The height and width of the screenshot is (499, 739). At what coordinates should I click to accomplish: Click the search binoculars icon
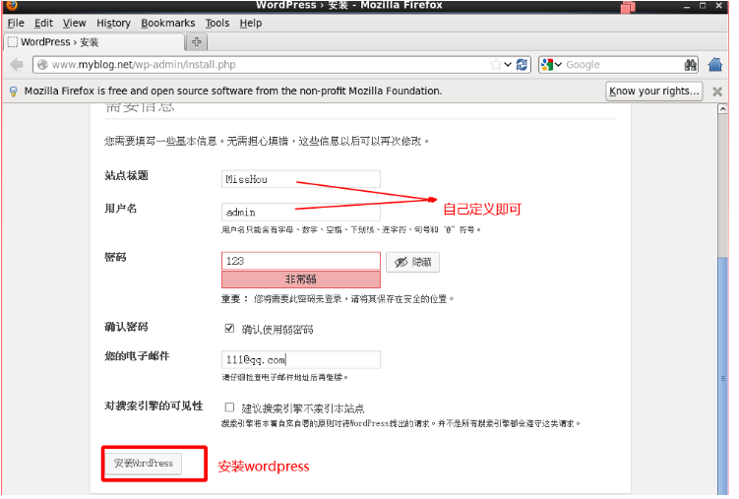(691, 65)
